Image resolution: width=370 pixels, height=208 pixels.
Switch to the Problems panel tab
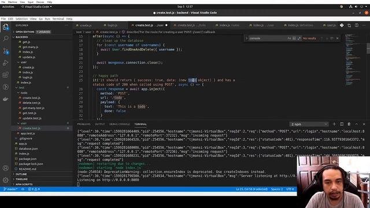(x=83, y=124)
